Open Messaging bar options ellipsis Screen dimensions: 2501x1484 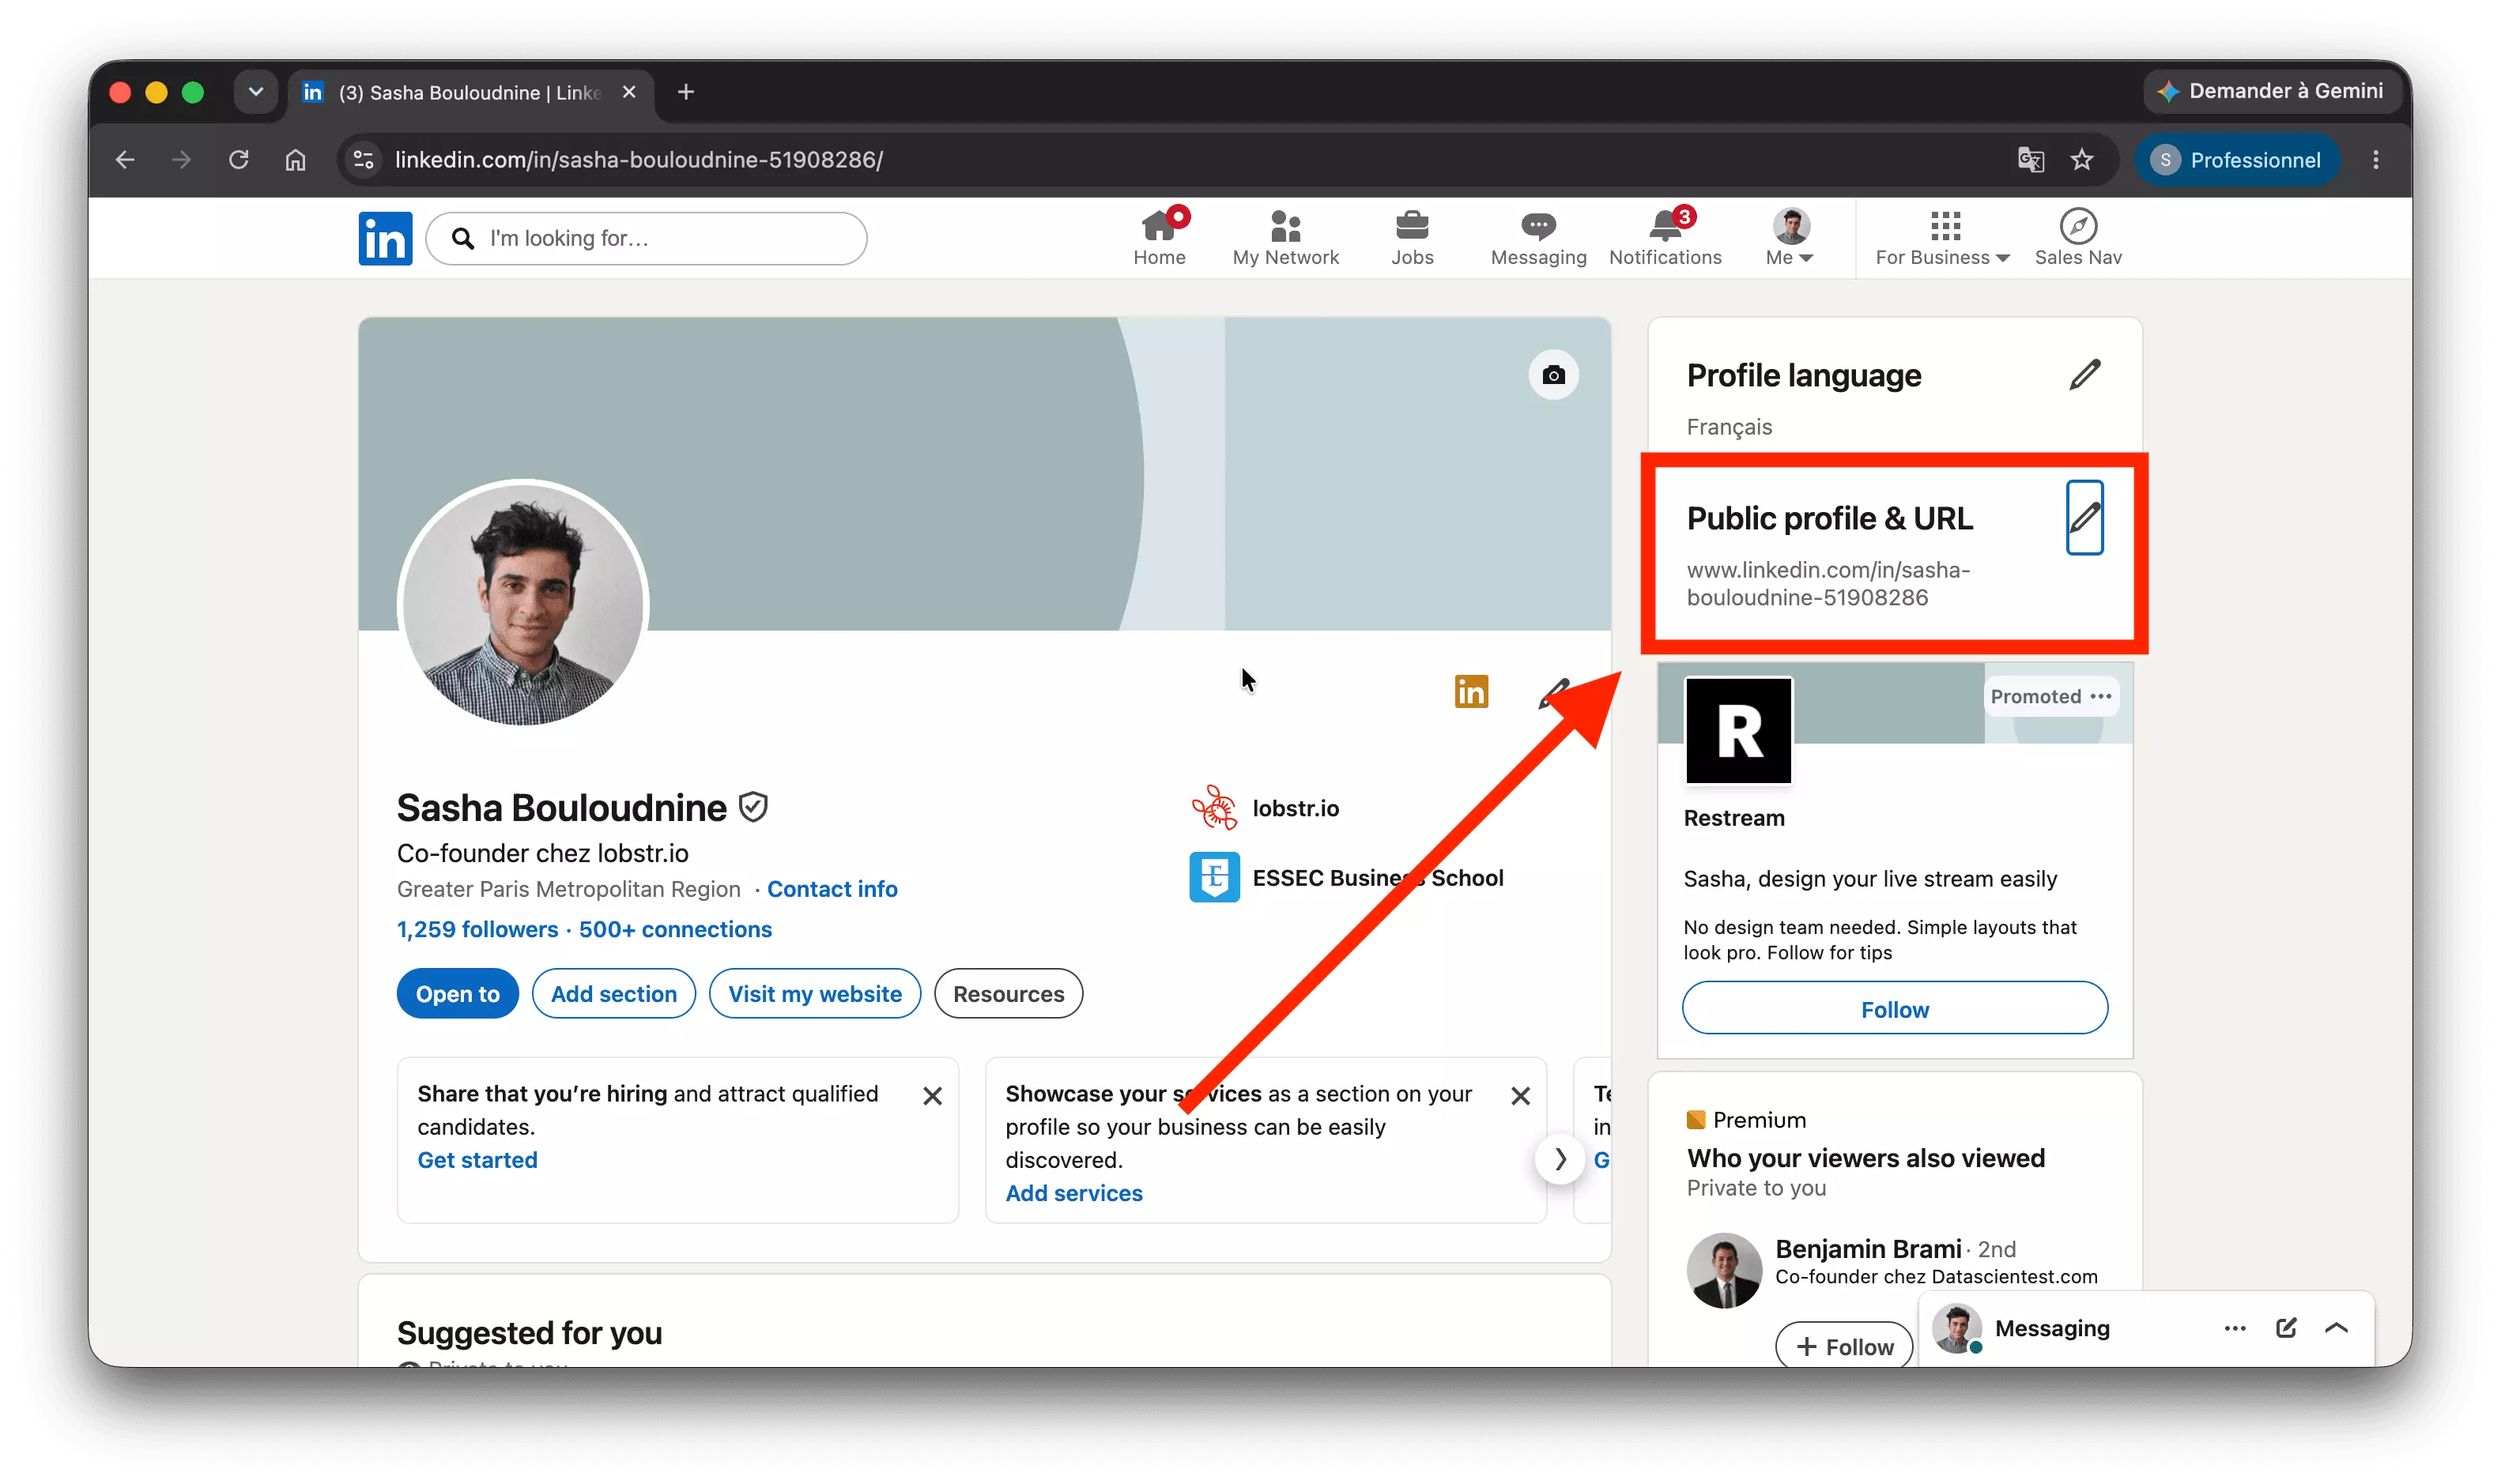[x=2235, y=1328]
